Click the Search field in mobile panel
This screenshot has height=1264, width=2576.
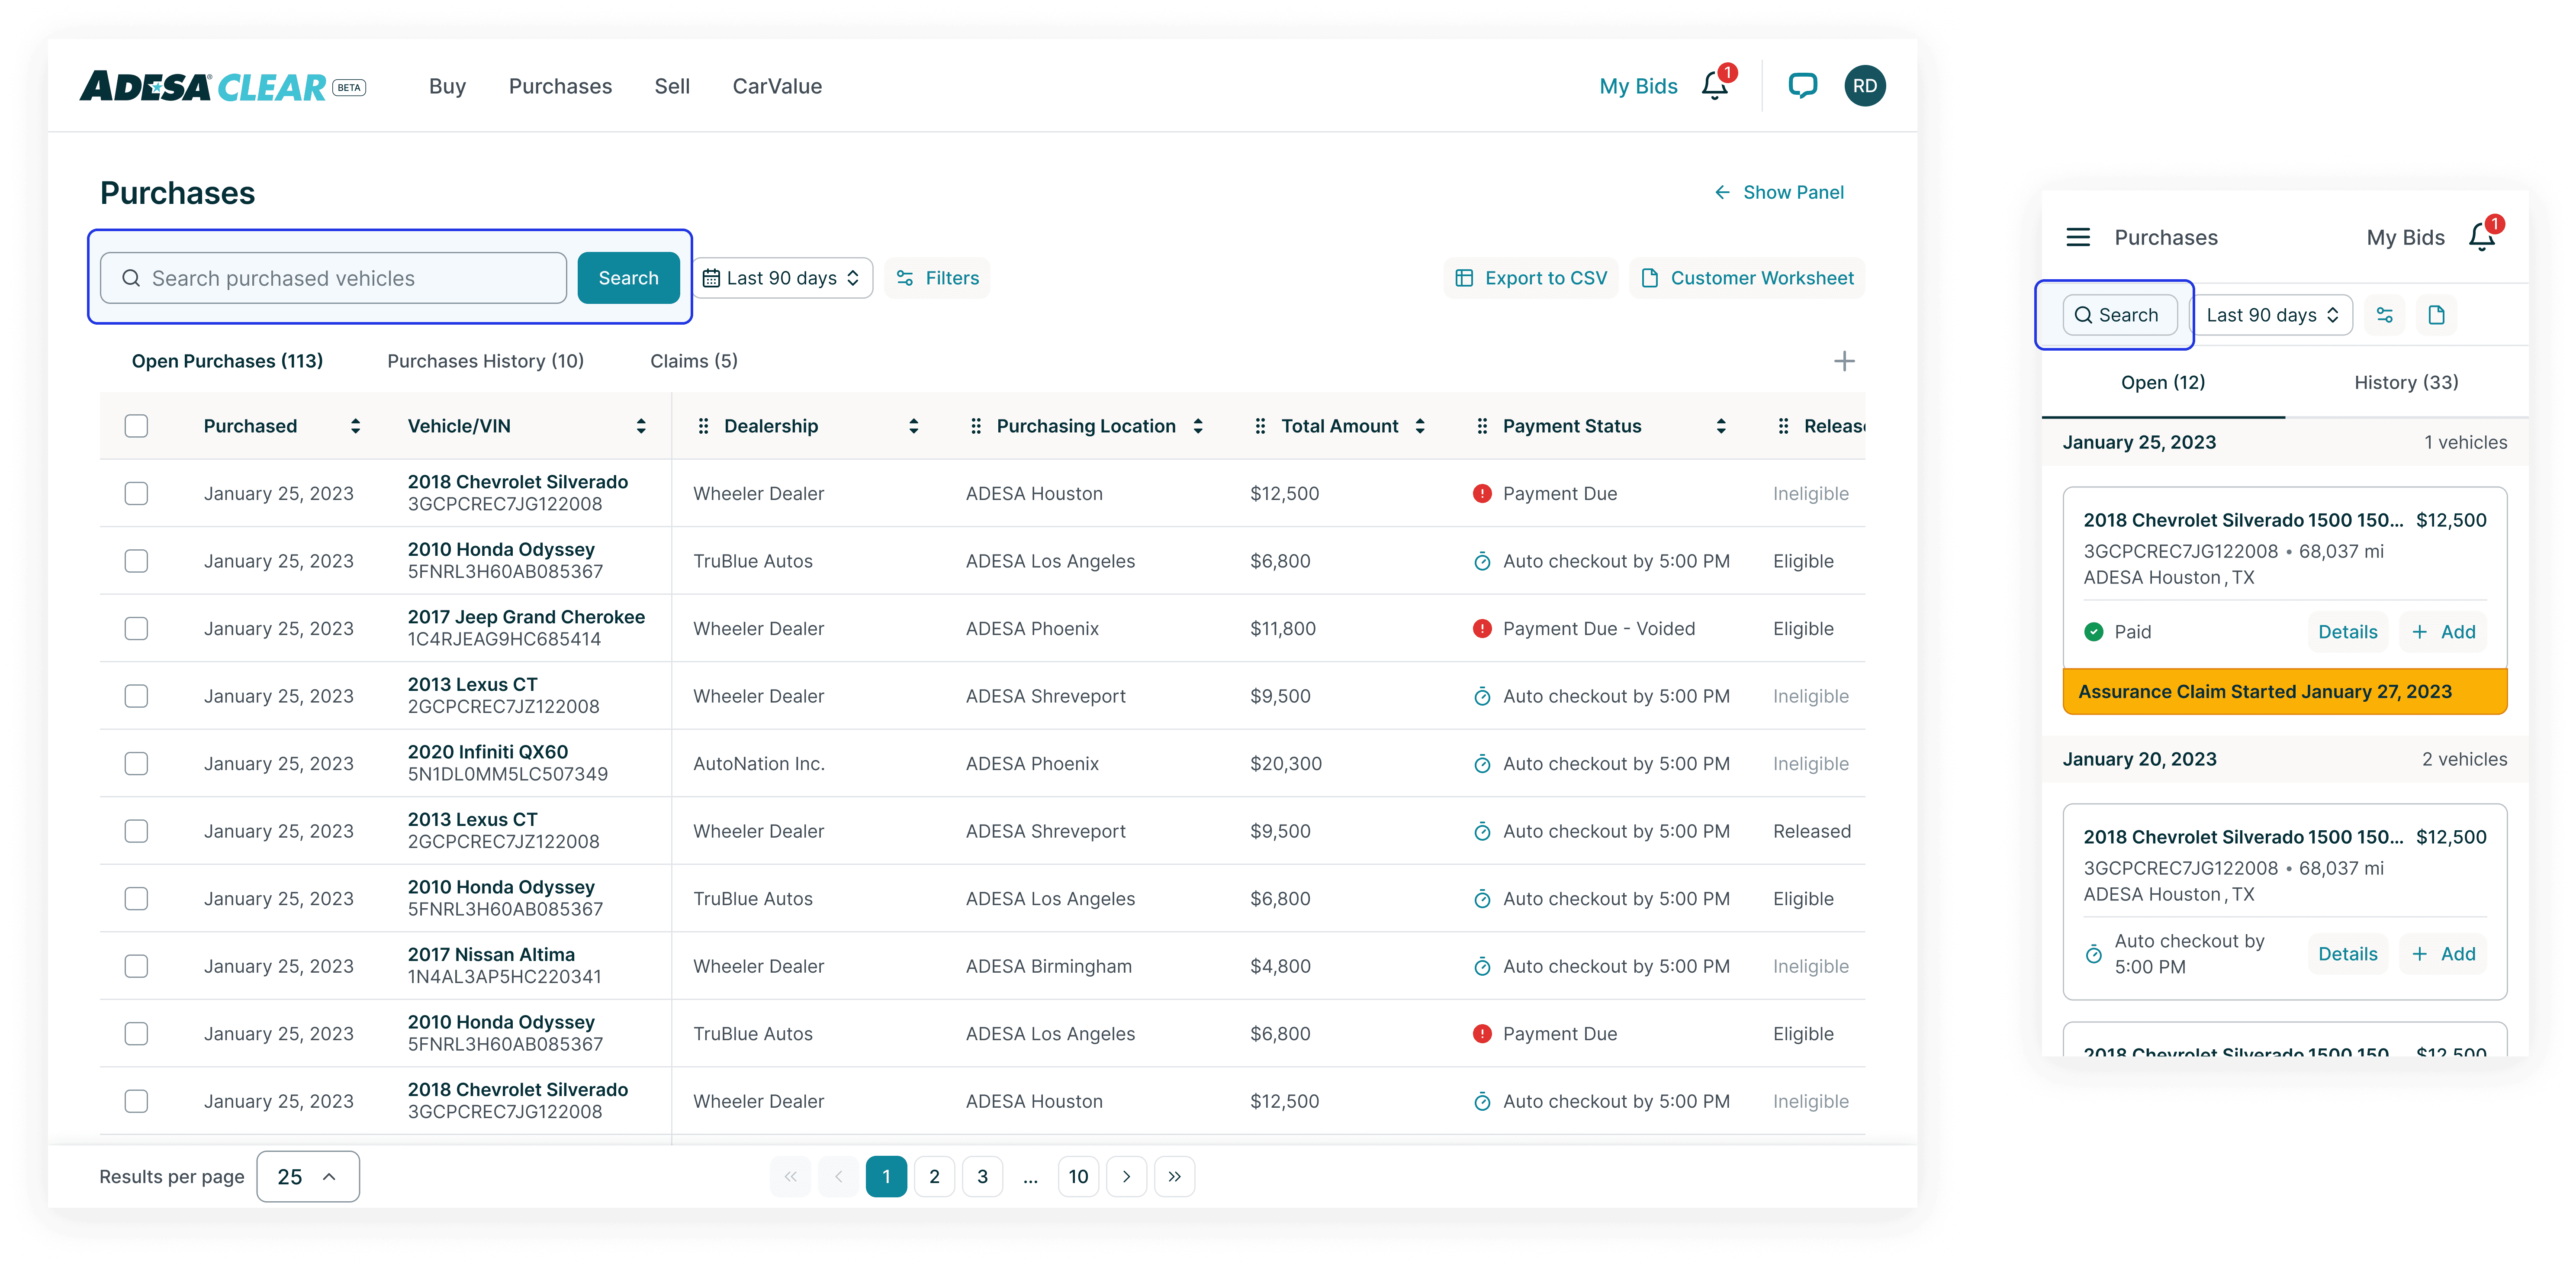(2120, 315)
